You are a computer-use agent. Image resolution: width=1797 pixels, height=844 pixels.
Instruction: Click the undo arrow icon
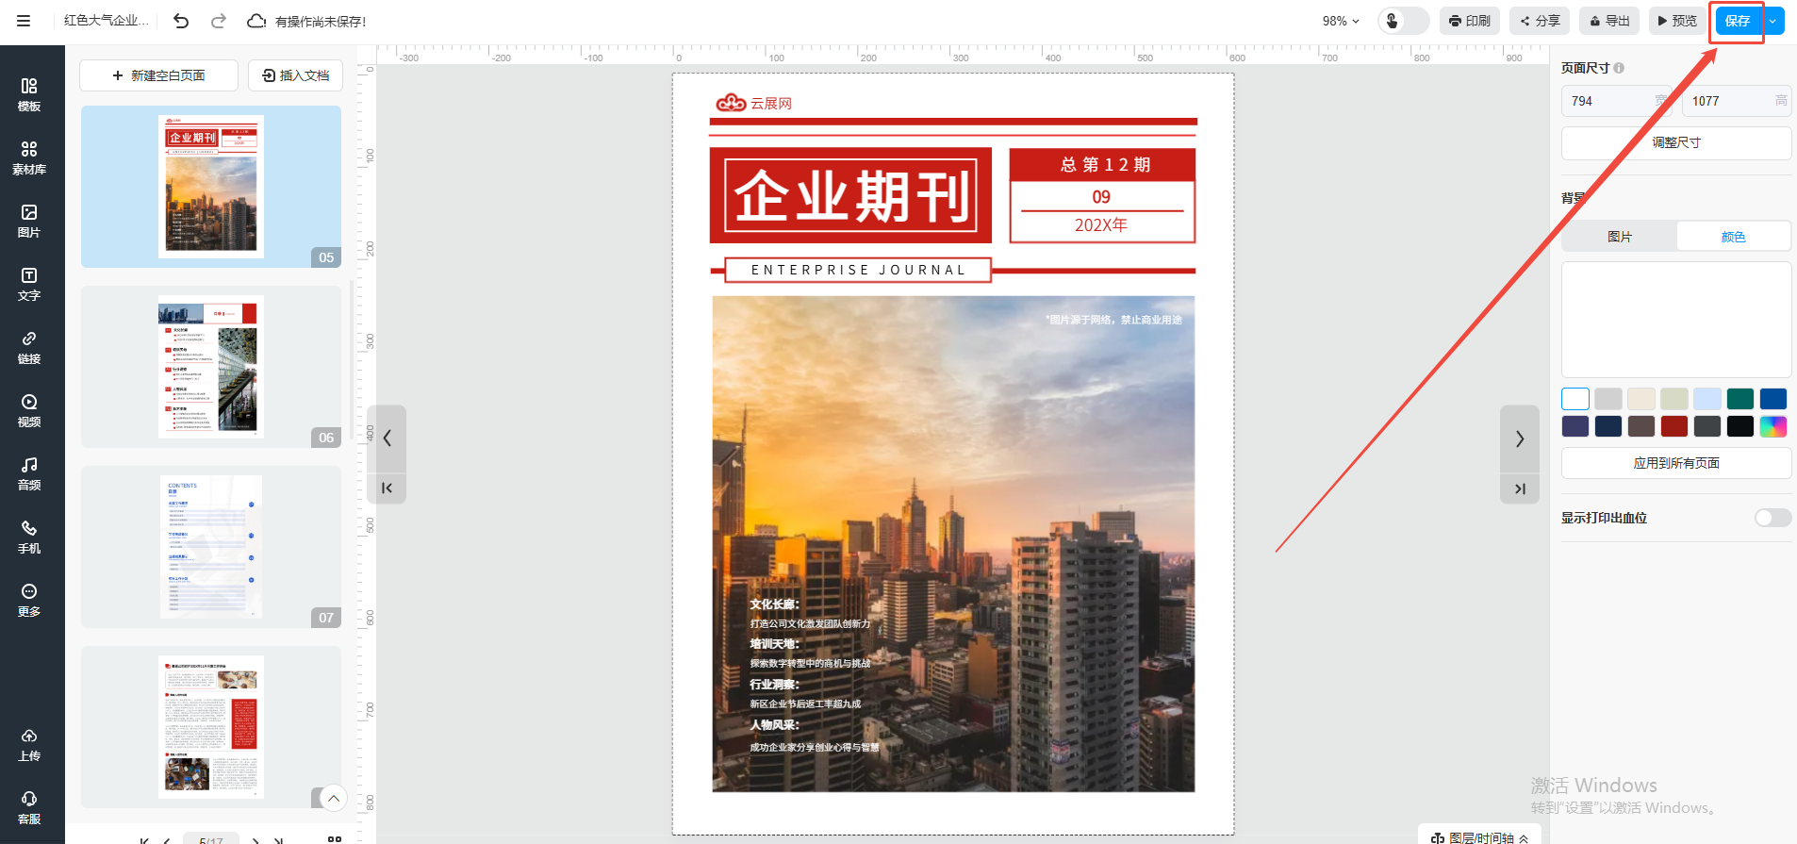[x=181, y=21]
